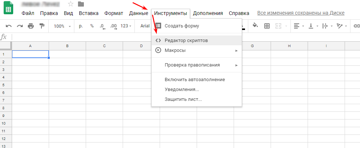Click the Google Sheets home logo
This screenshot has height=148, width=360.
point(9,8)
